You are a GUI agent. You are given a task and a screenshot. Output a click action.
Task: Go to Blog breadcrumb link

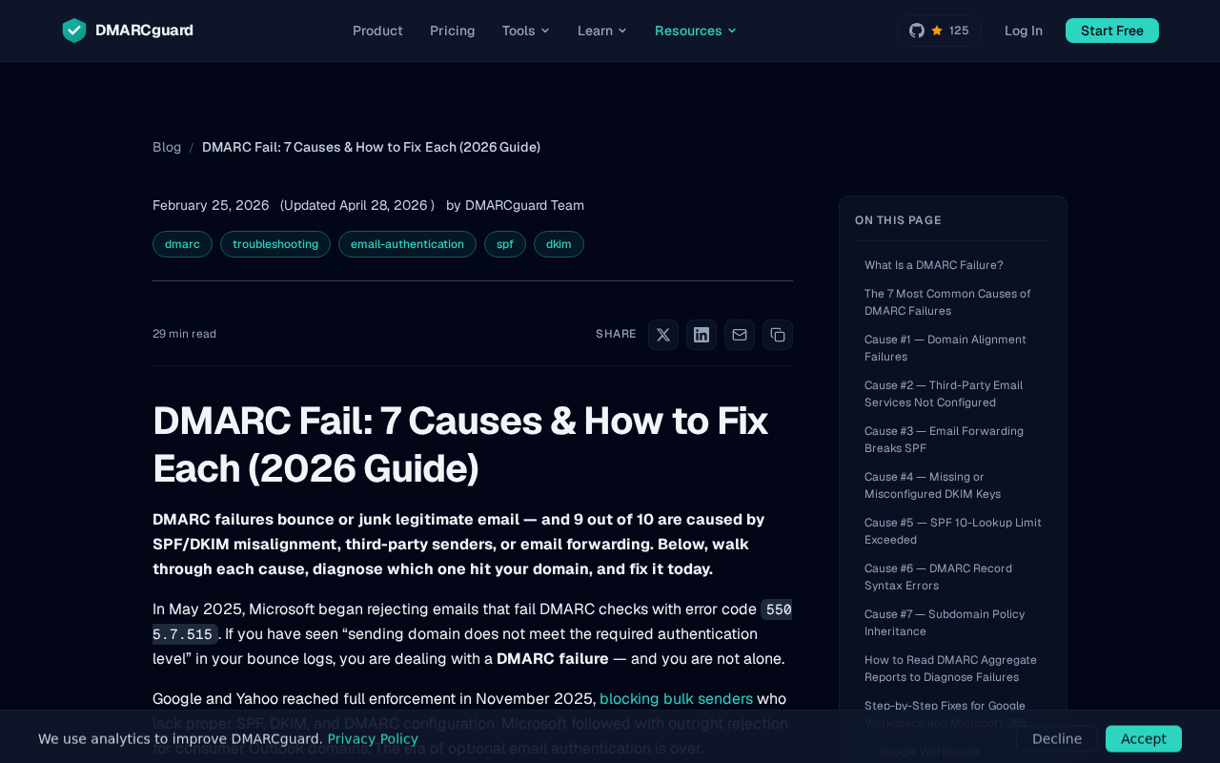(x=167, y=147)
